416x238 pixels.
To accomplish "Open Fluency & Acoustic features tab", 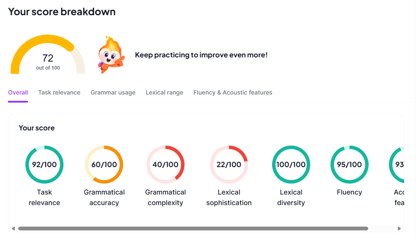I will pos(233,92).
